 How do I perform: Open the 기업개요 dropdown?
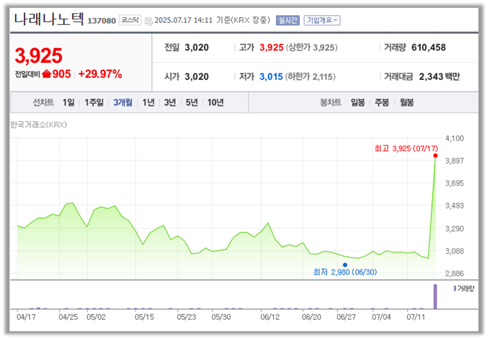click(x=322, y=20)
